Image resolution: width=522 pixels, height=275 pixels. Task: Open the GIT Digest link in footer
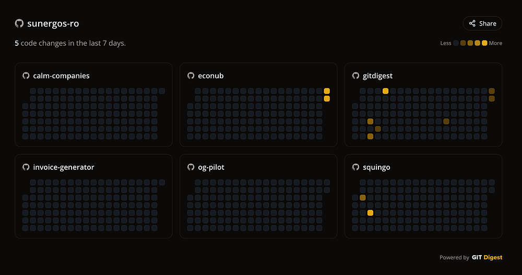click(487, 257)
